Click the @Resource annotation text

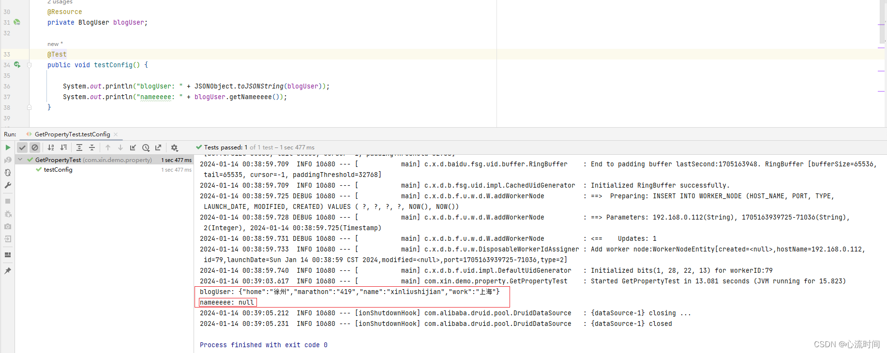65,12
